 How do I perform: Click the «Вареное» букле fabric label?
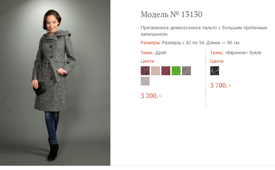point(236,53)
